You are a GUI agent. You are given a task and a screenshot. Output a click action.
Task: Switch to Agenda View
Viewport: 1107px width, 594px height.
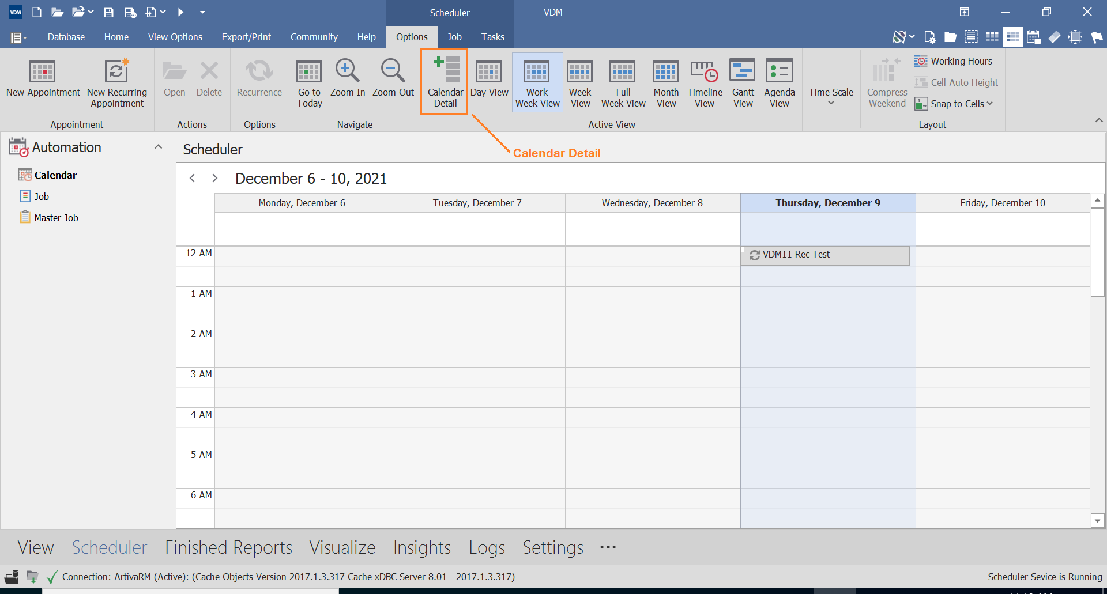[780, 84]
